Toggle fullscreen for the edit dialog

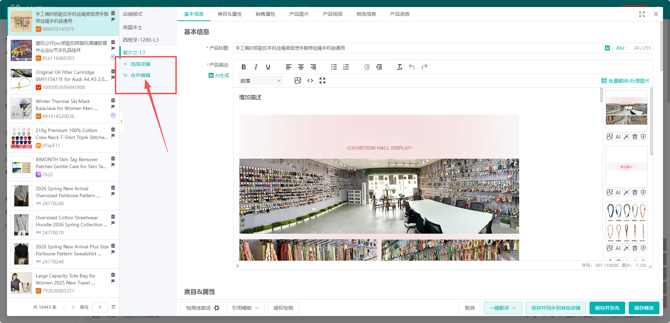tap(642, 14)
